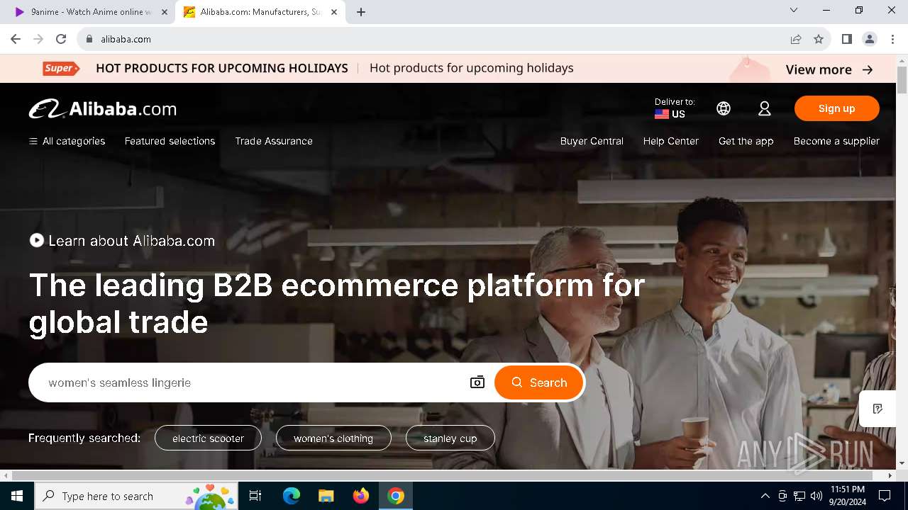Open the language and currency globe icon
The height and width of the screenshot is (510, 908).
[x=724, y=108]
